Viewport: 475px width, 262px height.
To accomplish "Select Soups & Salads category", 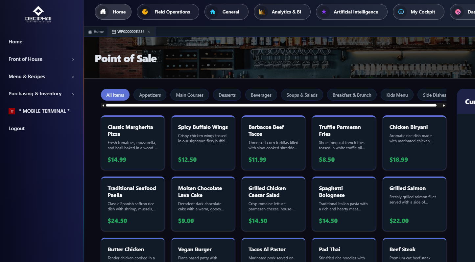I will click(x=302, y=95).
